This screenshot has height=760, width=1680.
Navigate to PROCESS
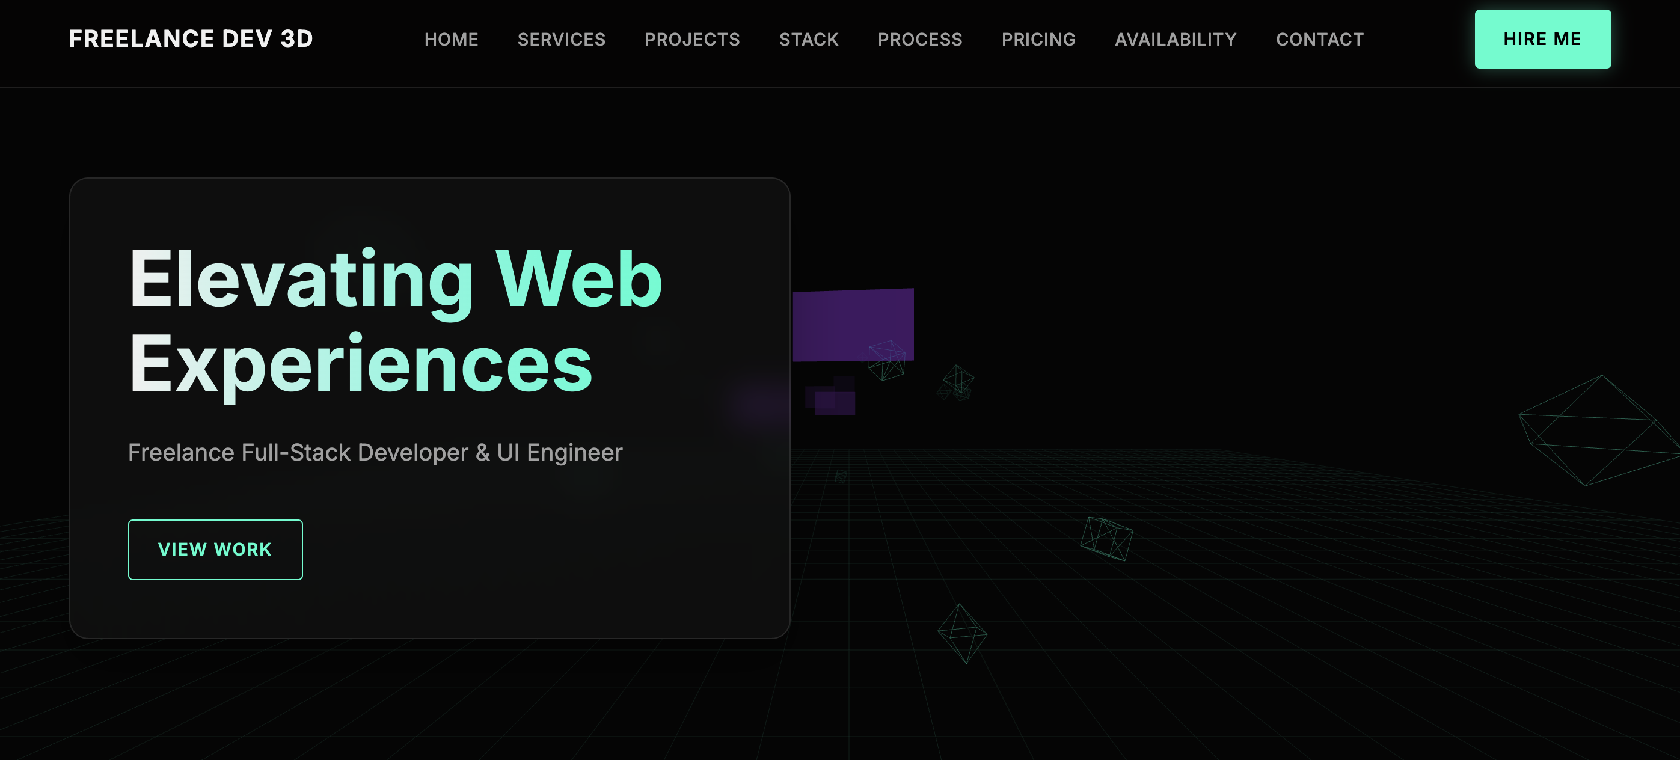pos(919,39)
